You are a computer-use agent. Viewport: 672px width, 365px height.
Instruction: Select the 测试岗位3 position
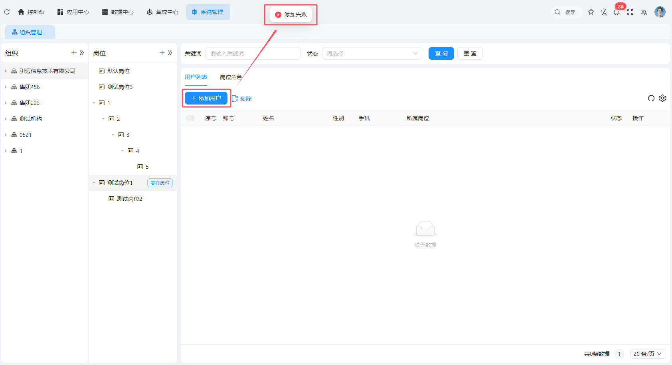point(133,87)
